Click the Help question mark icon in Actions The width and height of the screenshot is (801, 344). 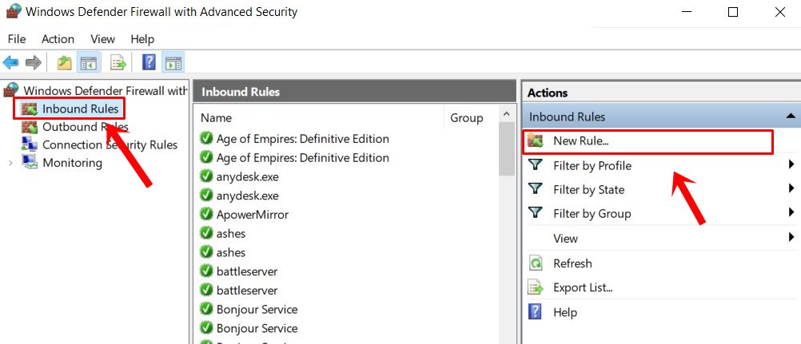point(535,311)
